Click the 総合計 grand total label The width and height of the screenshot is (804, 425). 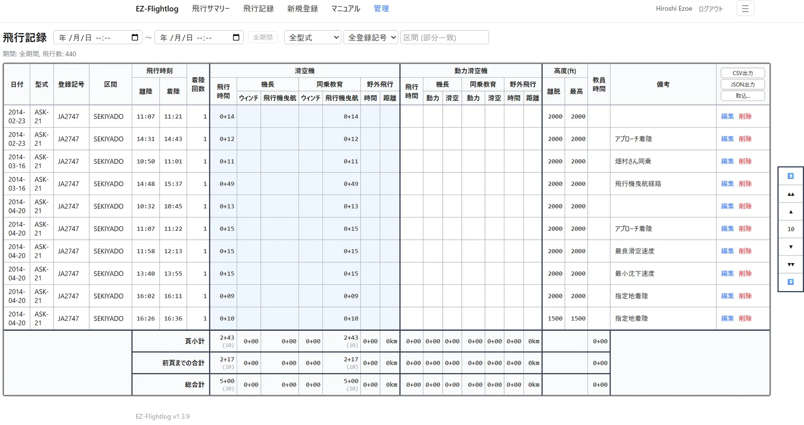tap(195, 384)
